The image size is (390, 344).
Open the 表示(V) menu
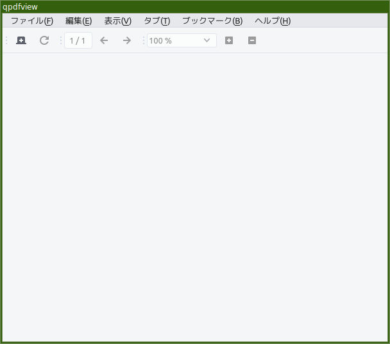pyautogui.click(x=117, y=20)
